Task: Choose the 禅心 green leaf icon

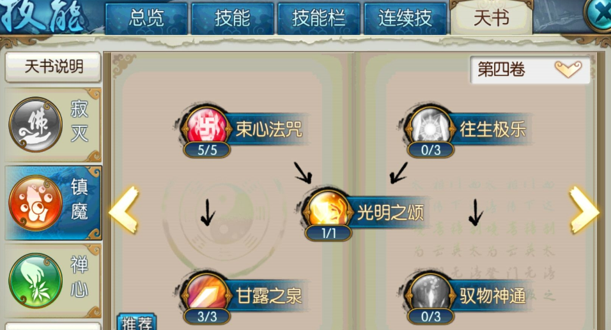Action: pyautogui.click(x=35, y=281)
